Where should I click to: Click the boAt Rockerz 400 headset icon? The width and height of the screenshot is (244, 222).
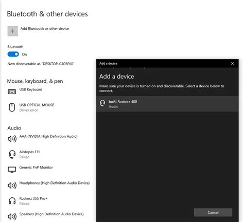click(102, 103)
